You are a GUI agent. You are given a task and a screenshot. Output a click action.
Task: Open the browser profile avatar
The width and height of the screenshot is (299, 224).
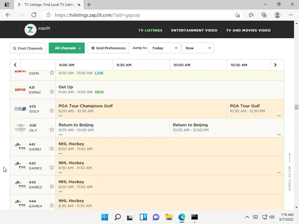(277, 15)
